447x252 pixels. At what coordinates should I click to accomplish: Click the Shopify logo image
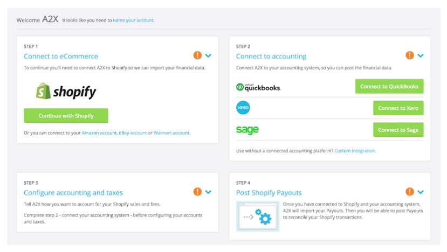tap(66, 91)
